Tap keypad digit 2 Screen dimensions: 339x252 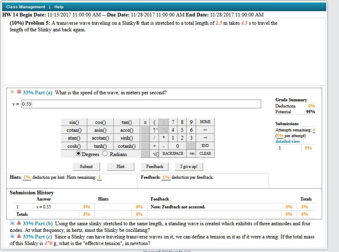coord(182,138)
